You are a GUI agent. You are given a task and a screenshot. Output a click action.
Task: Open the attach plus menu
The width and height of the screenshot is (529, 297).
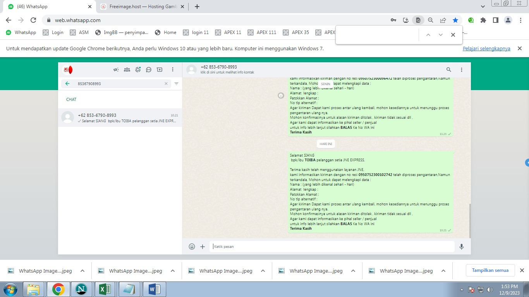(203, 246)
